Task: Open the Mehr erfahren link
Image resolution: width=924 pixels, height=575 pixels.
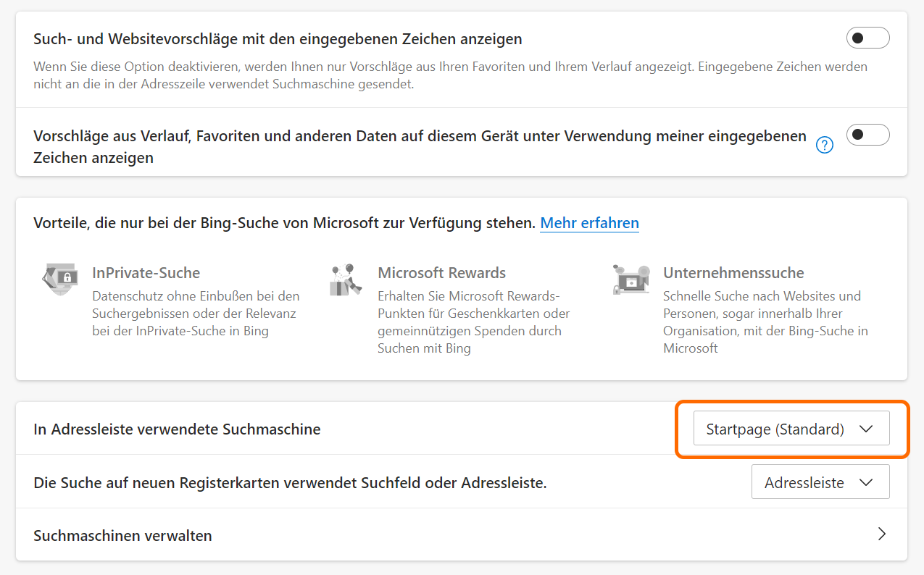Action: click(589, 223)
